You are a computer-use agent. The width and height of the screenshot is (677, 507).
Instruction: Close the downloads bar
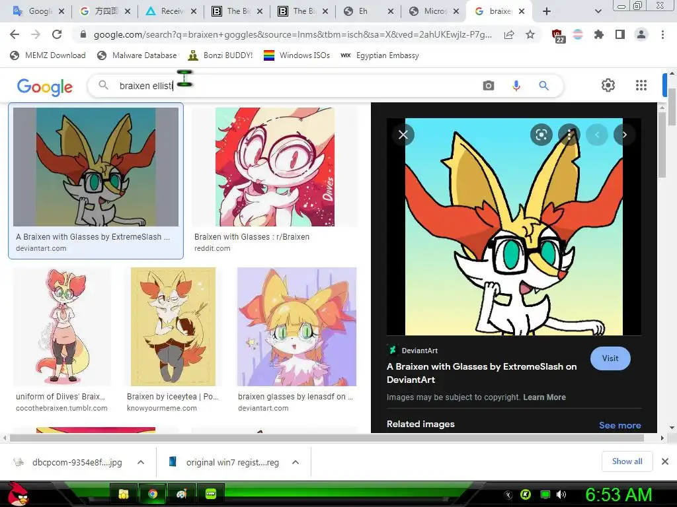tap(665, 461)
